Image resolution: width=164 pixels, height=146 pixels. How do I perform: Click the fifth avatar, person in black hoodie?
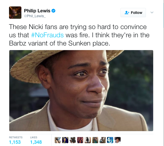(x=88, y=140)
